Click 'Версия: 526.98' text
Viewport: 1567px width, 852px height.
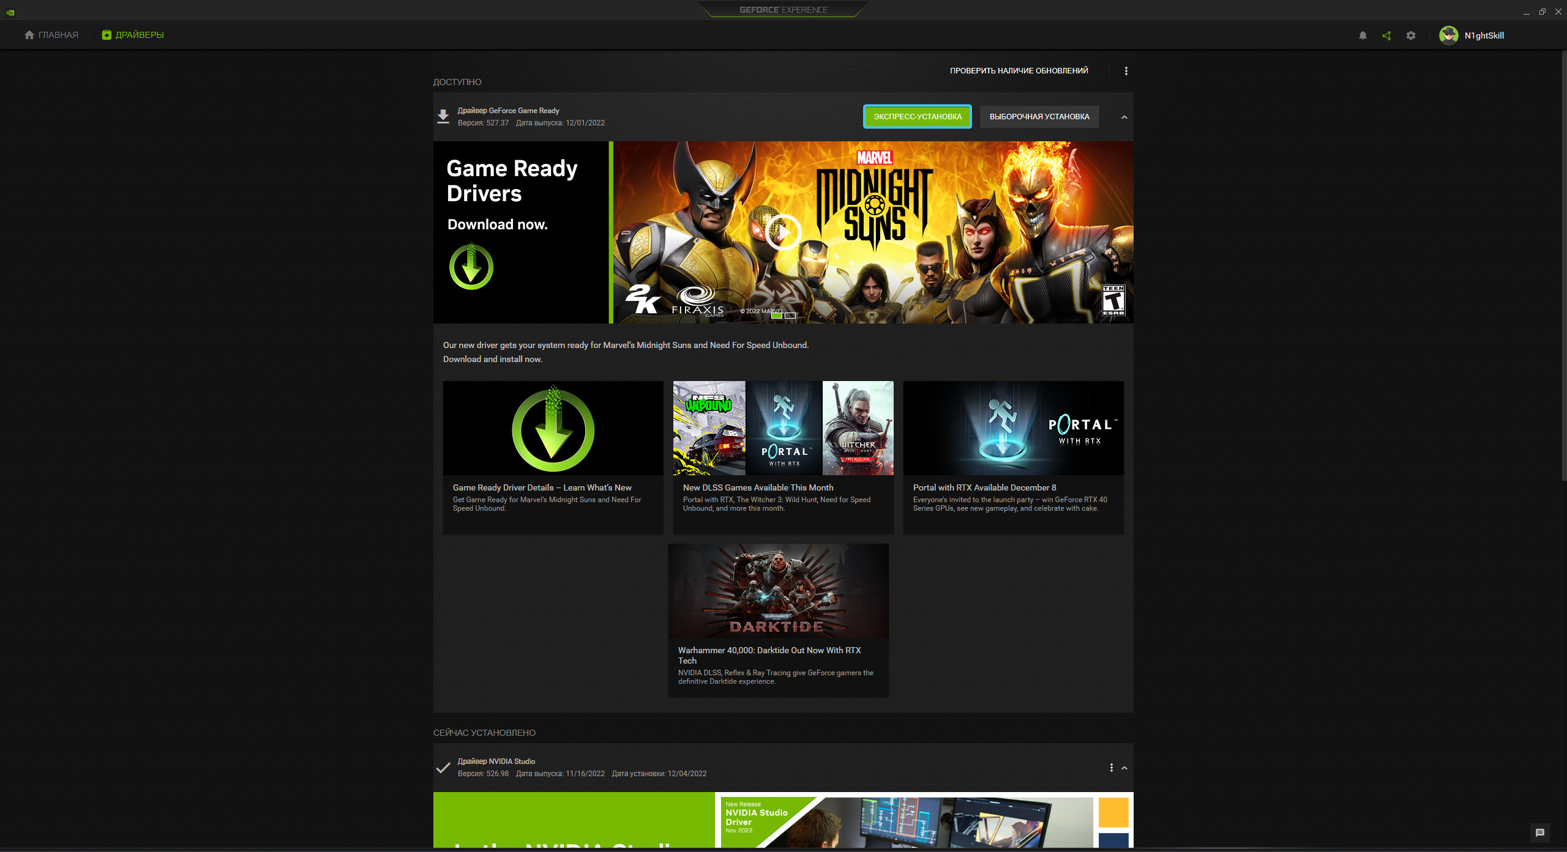[484, 774]
